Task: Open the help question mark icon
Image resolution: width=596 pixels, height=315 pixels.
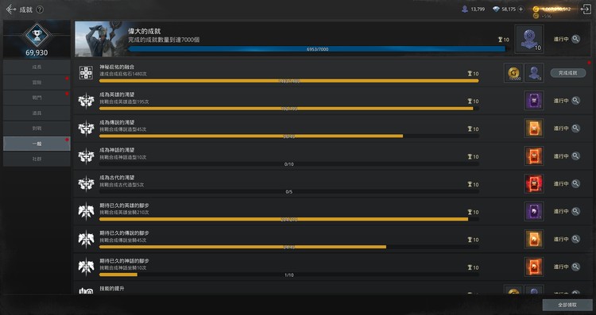Action: point(40,10)
